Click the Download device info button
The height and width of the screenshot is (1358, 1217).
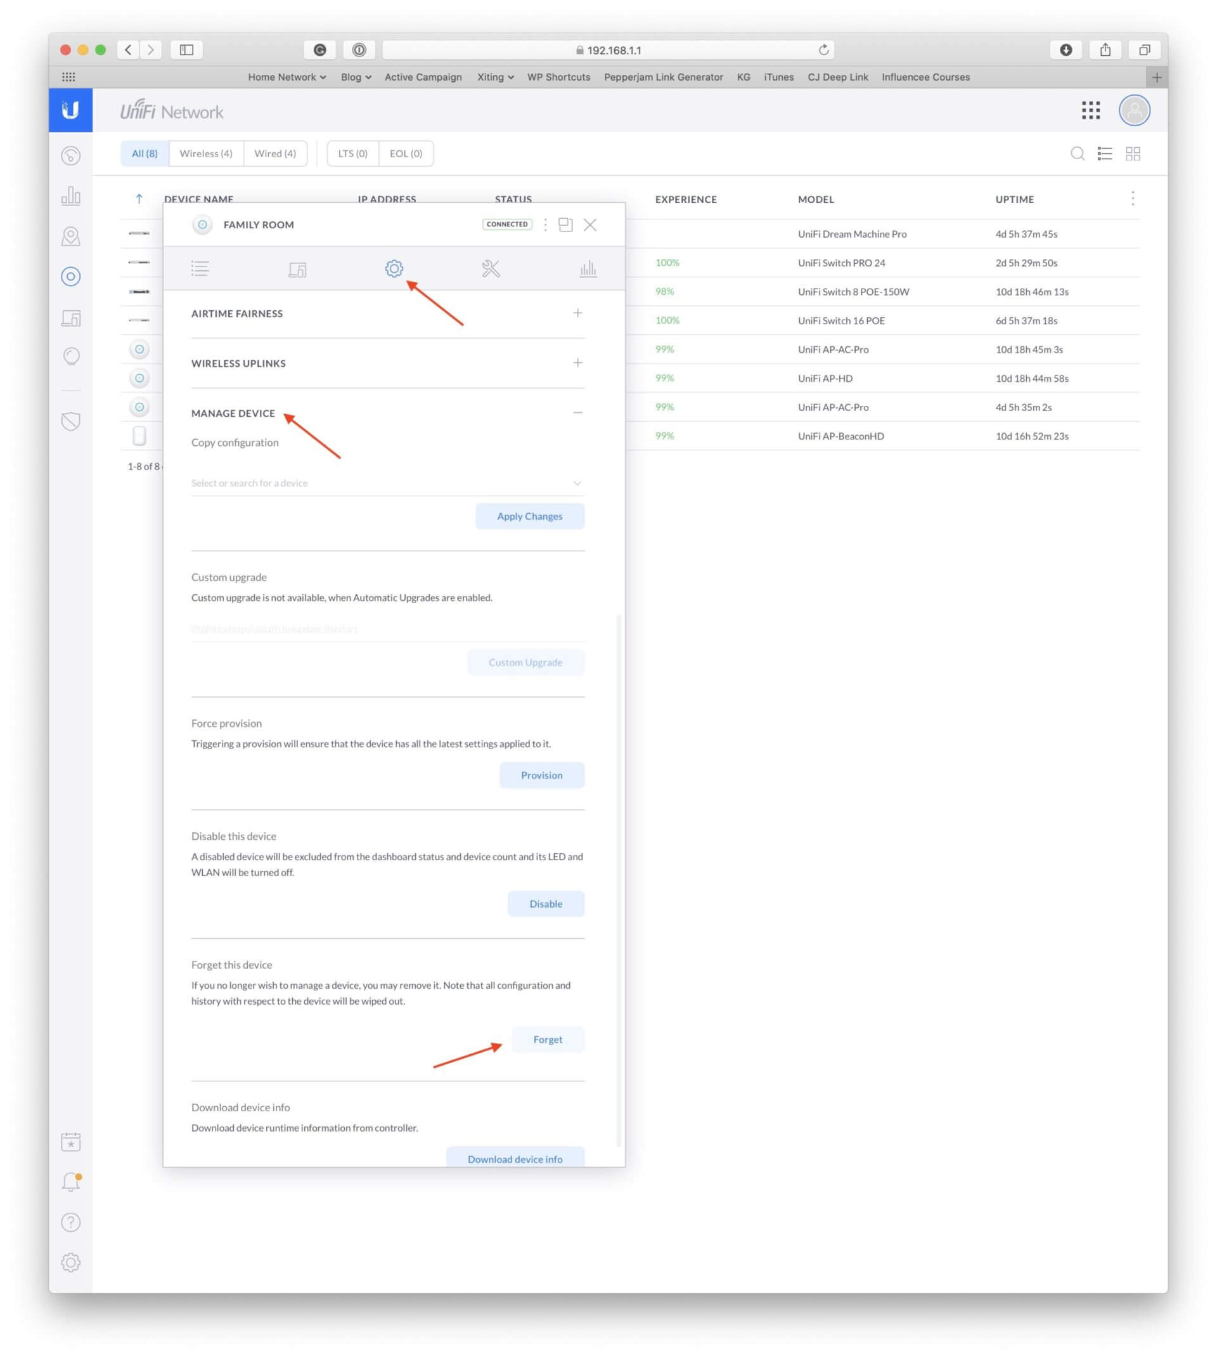[515, 1158]
